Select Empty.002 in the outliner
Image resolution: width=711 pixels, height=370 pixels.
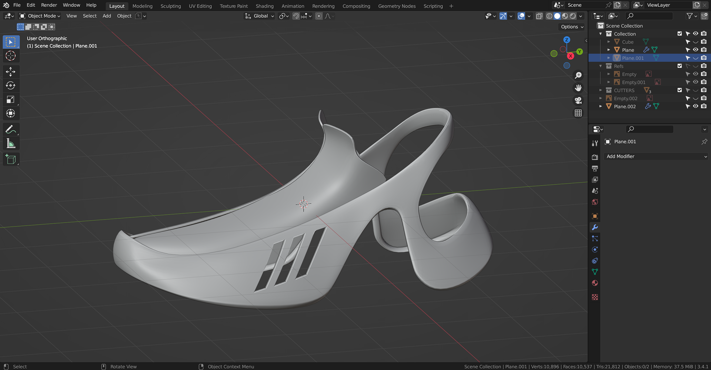[625, 98]
